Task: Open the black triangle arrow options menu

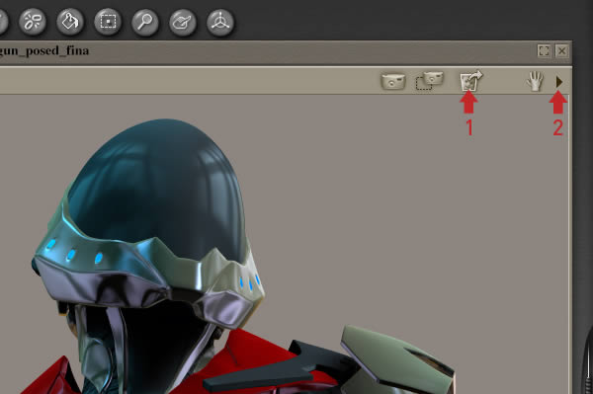Action: 559,82
